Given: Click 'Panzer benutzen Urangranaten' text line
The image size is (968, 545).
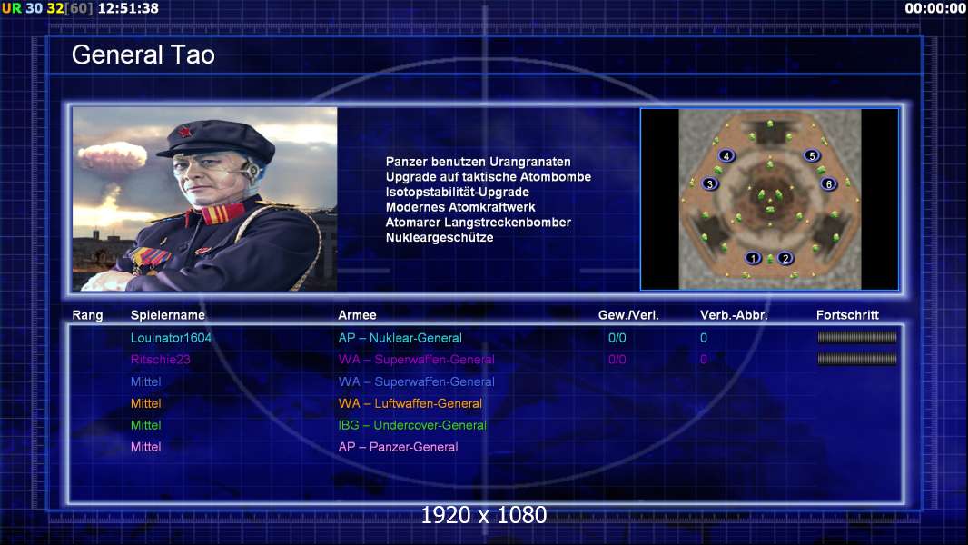Looking at the screenshot, I should point(479,162).
